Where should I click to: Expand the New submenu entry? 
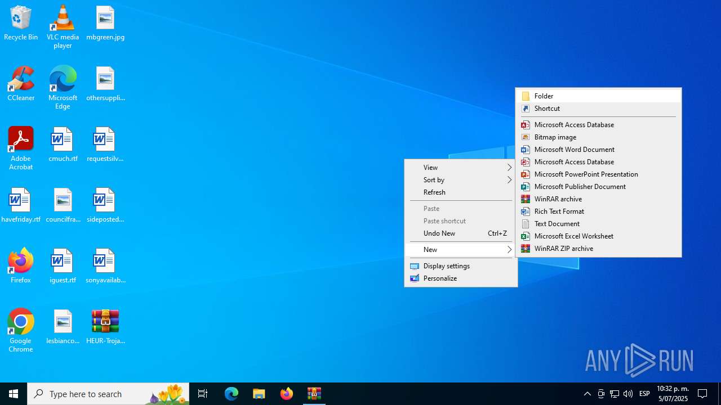click(461, 250)
